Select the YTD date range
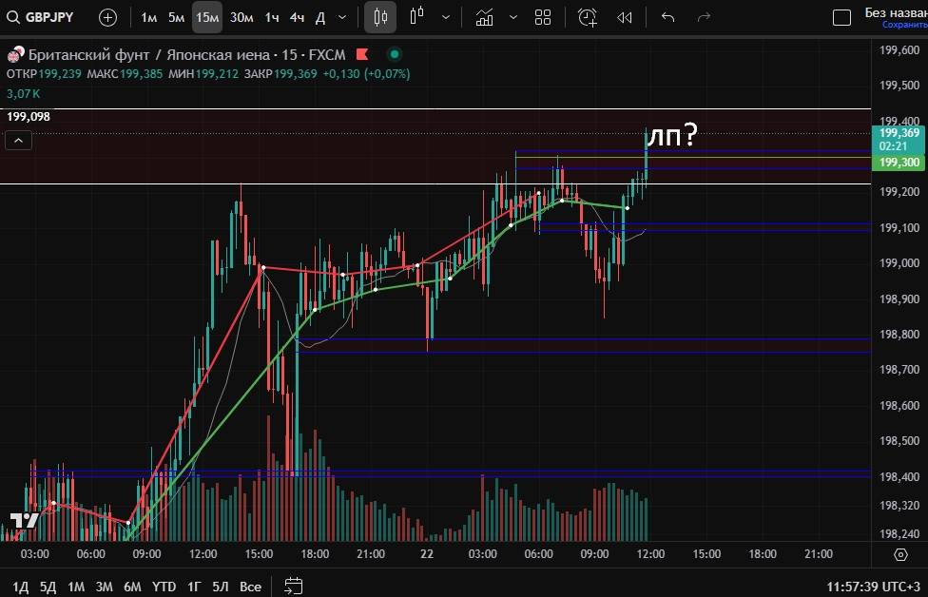 164,587
